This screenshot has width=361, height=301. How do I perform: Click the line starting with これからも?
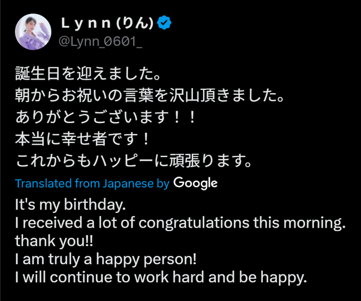pos(133,160)
